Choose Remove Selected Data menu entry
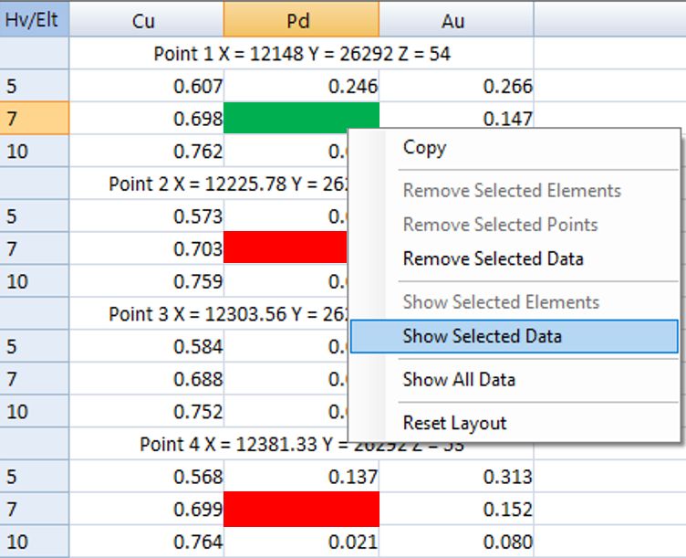 pos(493,258)
